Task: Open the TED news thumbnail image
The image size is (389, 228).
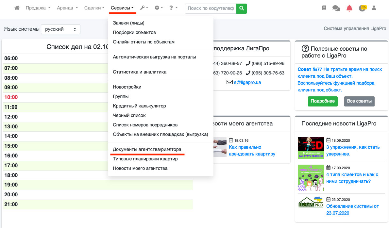Action: pyautogui.click(x=311, y=148)
